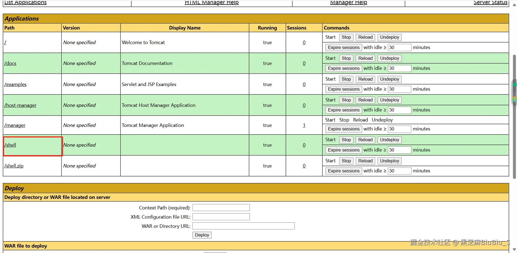Open the /docs application link

[10, 63]
